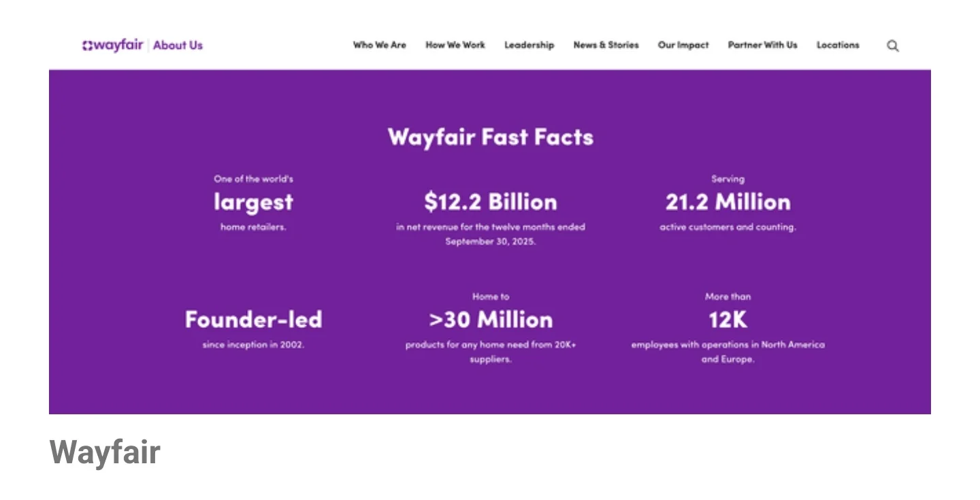Select the Founder-led text
This screenshot has width=980, height=500.
(x=253, y=319)
